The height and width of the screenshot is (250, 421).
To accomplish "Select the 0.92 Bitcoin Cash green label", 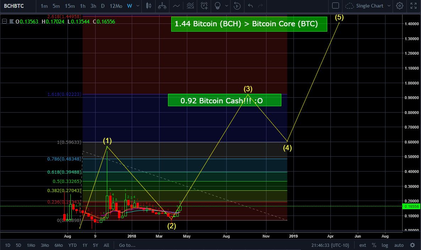I will (225, 100).
